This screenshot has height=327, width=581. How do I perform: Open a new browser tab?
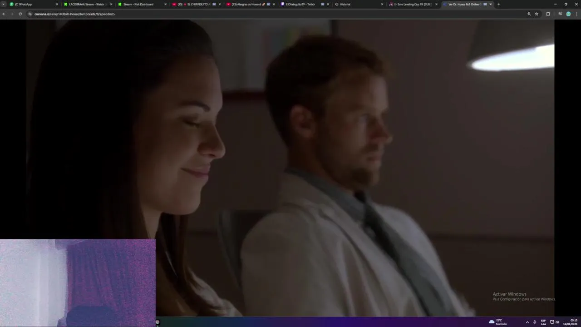pyautogui.click(x=498, y=4)
